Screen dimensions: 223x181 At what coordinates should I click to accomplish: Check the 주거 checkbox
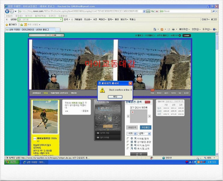coord(128,139)
